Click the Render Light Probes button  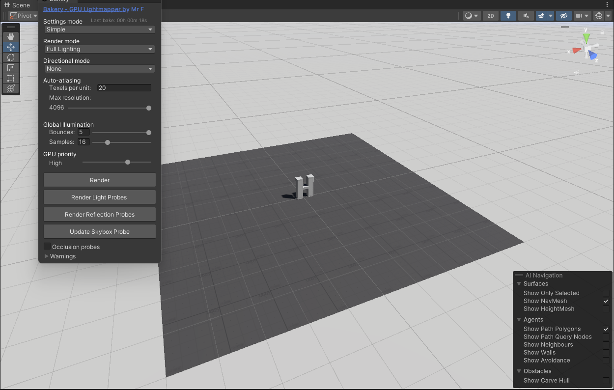(x=99, y=197)
